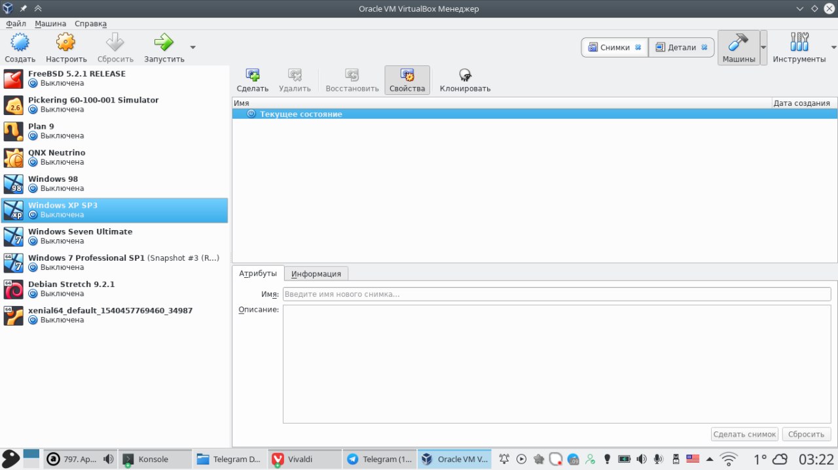Click the 03:22 clock
This screenshot has width=838, height=470.
click(x=816, y=459)
